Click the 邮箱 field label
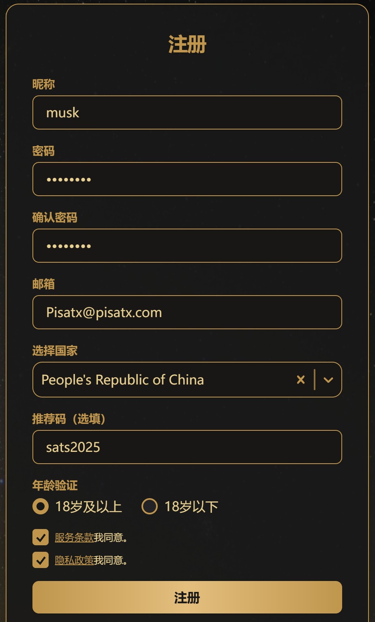 (43, 284)
